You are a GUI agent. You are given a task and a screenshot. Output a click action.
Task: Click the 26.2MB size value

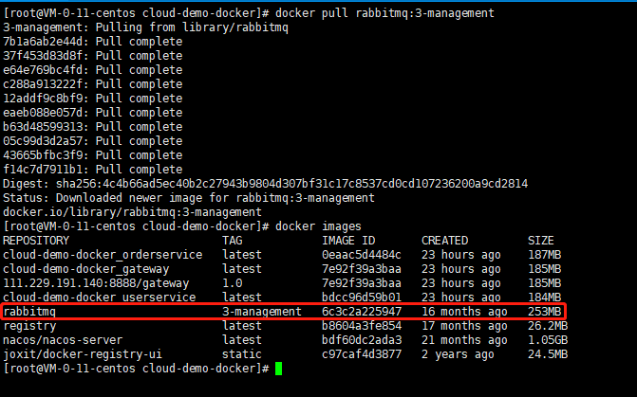(x=548, y=326)
